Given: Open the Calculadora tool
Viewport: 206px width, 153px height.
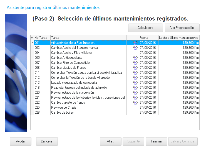Looking at the screenshot, I should (x=145, y=28).
